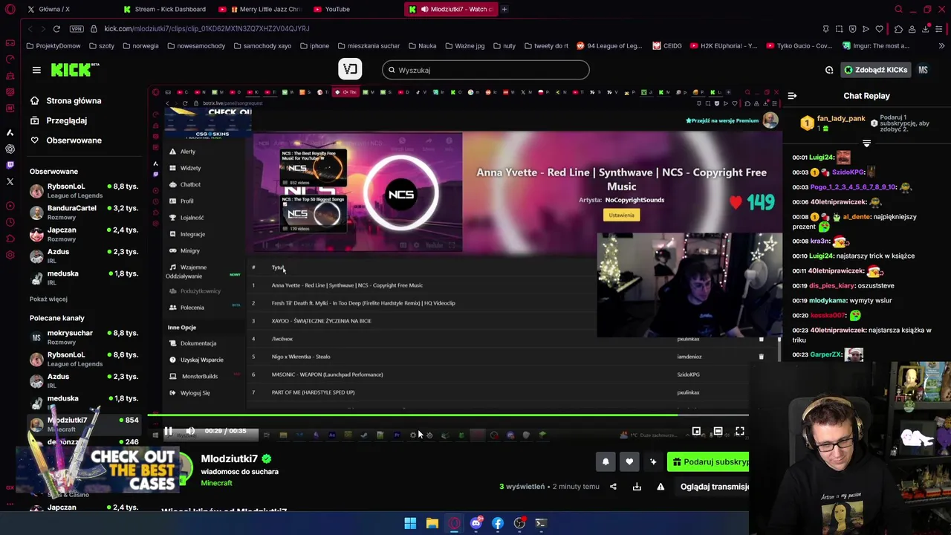Mute the clip volume
Viewport: 951px width, 535px height.
190,431
